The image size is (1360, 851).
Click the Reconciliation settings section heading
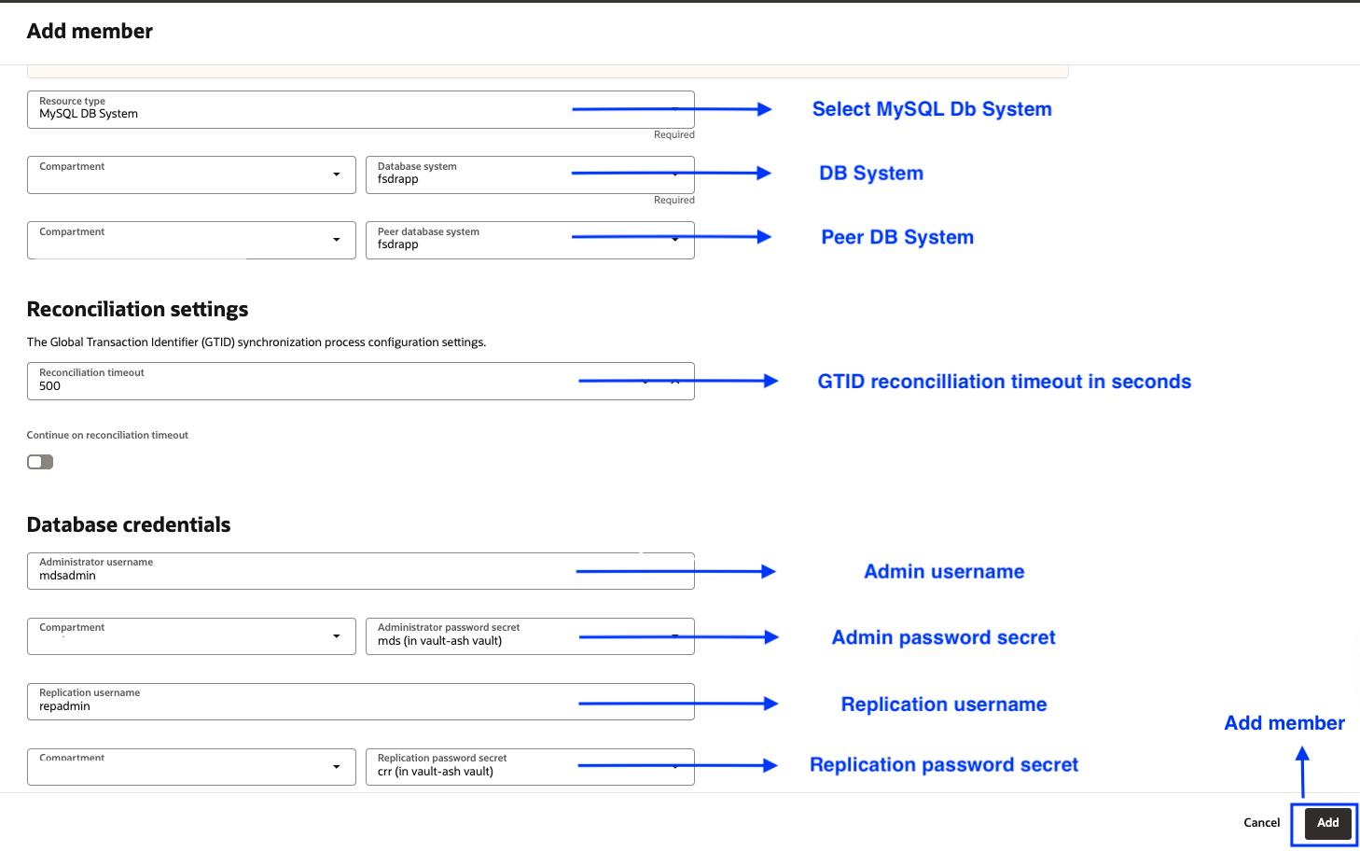pos(137,309)
